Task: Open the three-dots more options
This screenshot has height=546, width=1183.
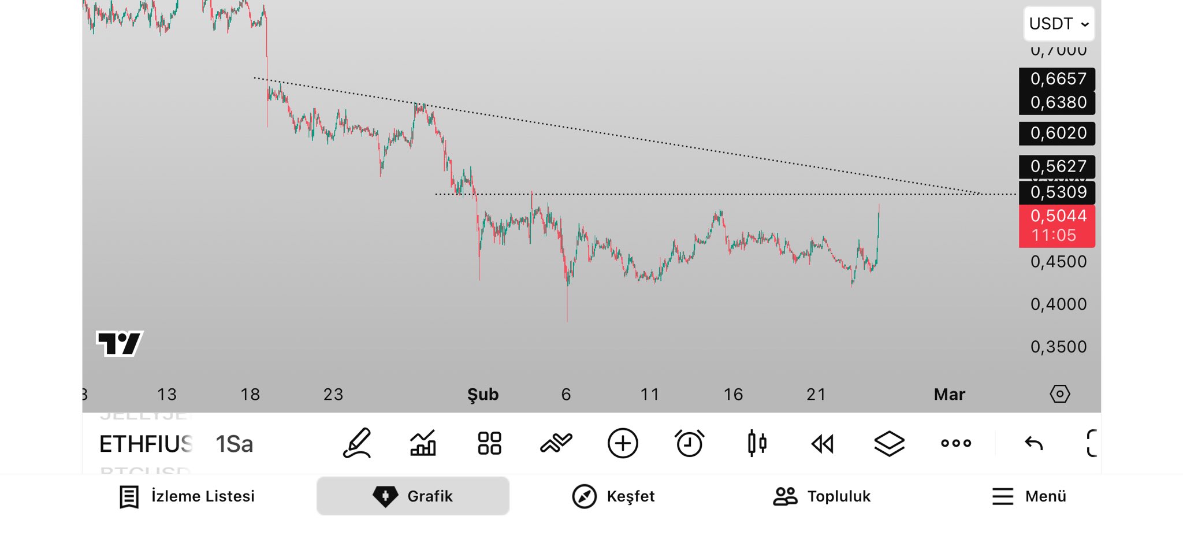Action: click(956, 444)
